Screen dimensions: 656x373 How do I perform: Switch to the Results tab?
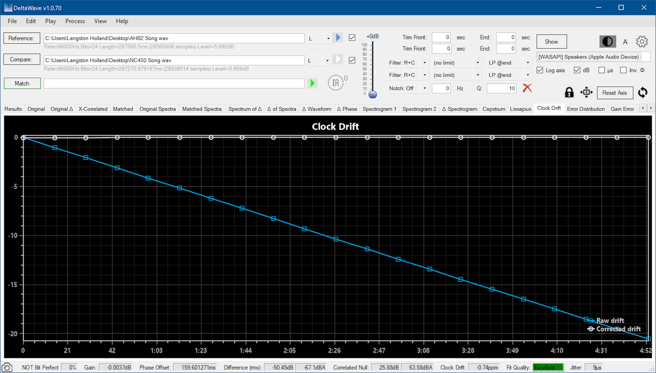coord(13,109)
